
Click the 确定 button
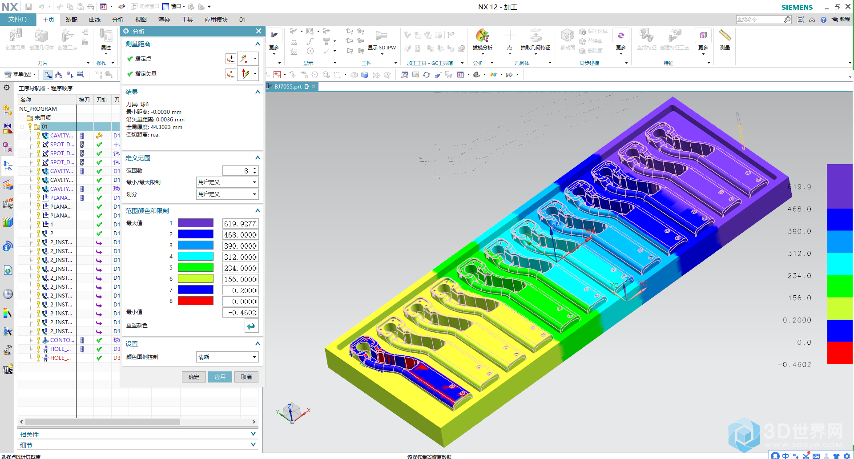pos(194,377)
